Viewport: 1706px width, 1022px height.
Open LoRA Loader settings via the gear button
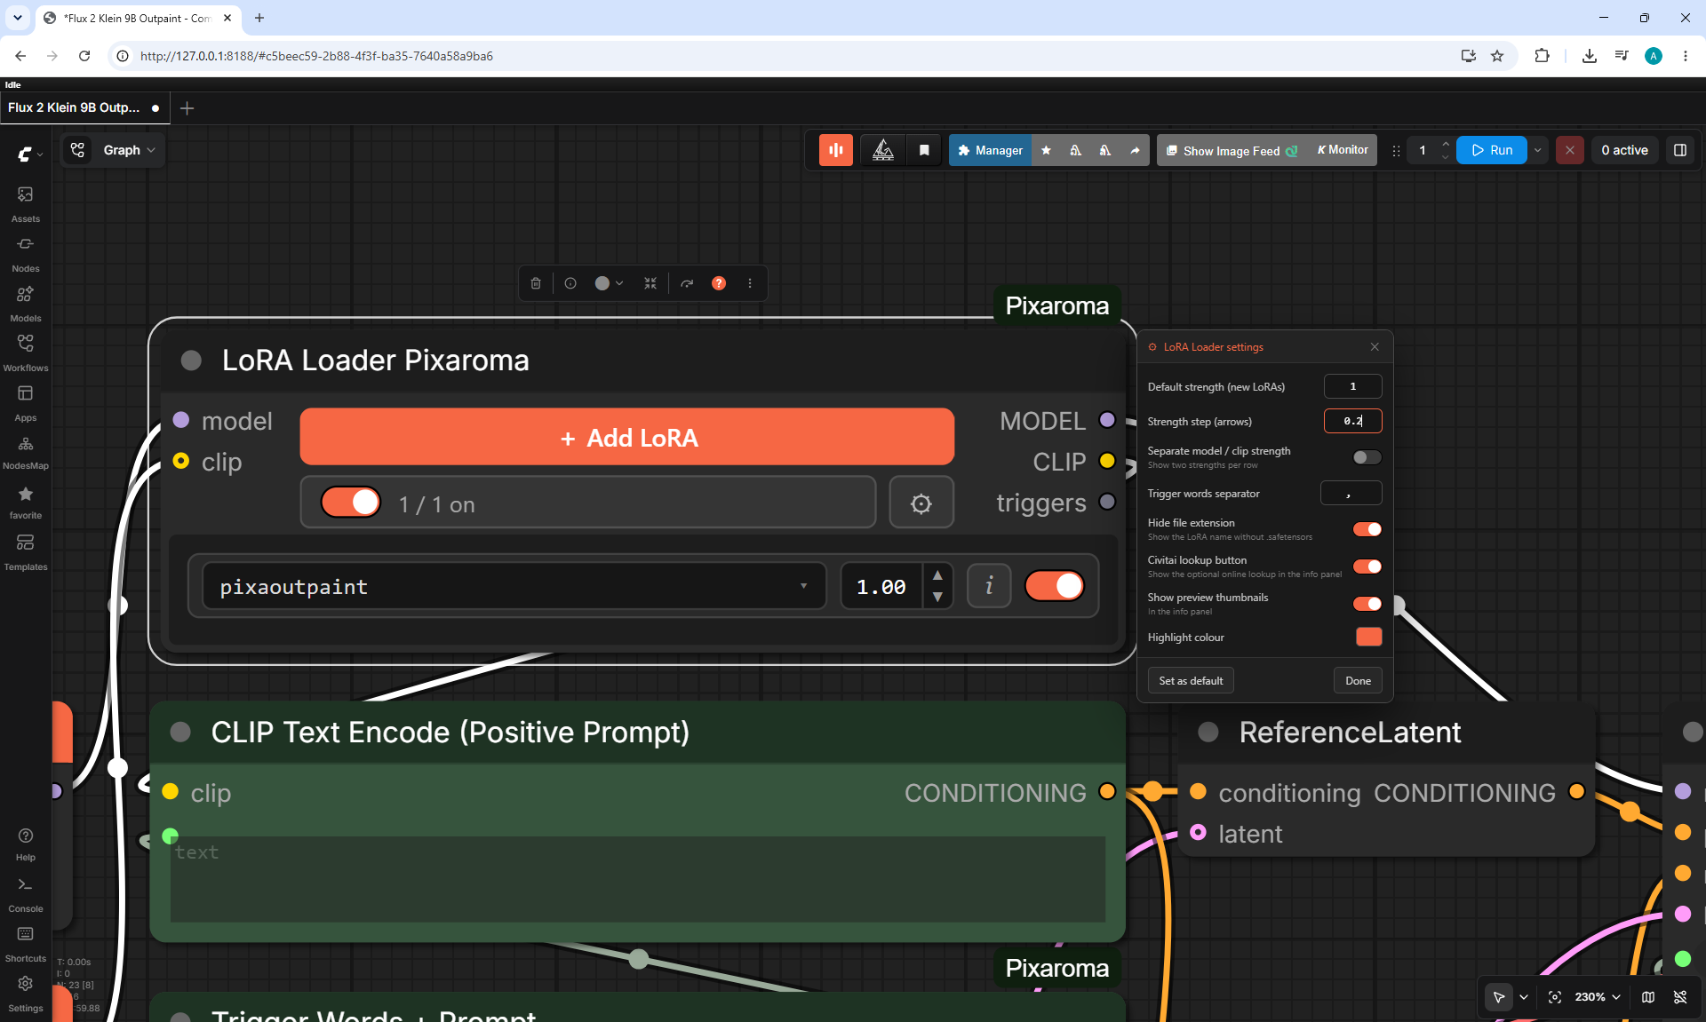921,503
